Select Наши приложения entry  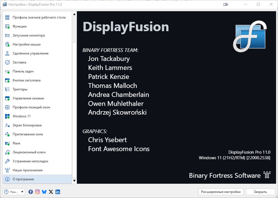(x=37, y=170)
